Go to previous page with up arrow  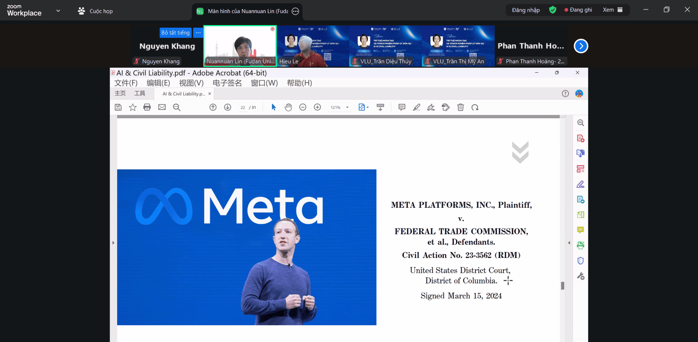pyautogui.click(x=213, y=107)
